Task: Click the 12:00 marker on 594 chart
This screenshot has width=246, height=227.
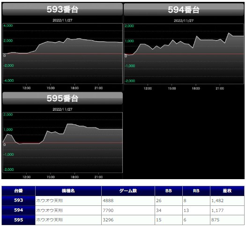Action: pyautogui.click(x=148, y=88)
